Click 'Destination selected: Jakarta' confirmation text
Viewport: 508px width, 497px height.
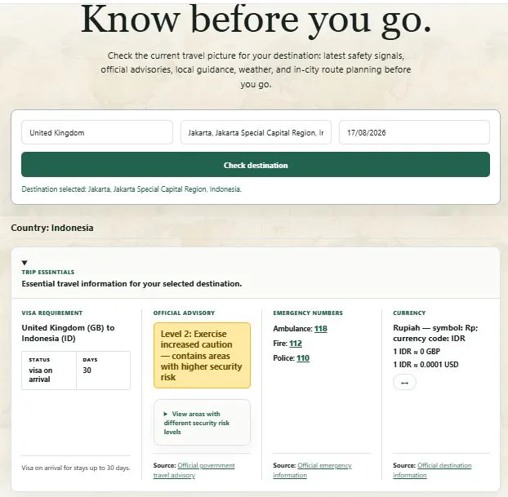pyautogui.click(x=131, y=189)
